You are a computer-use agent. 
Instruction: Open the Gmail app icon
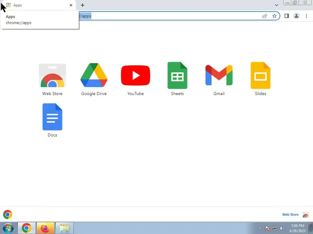[x=219, y=75]
